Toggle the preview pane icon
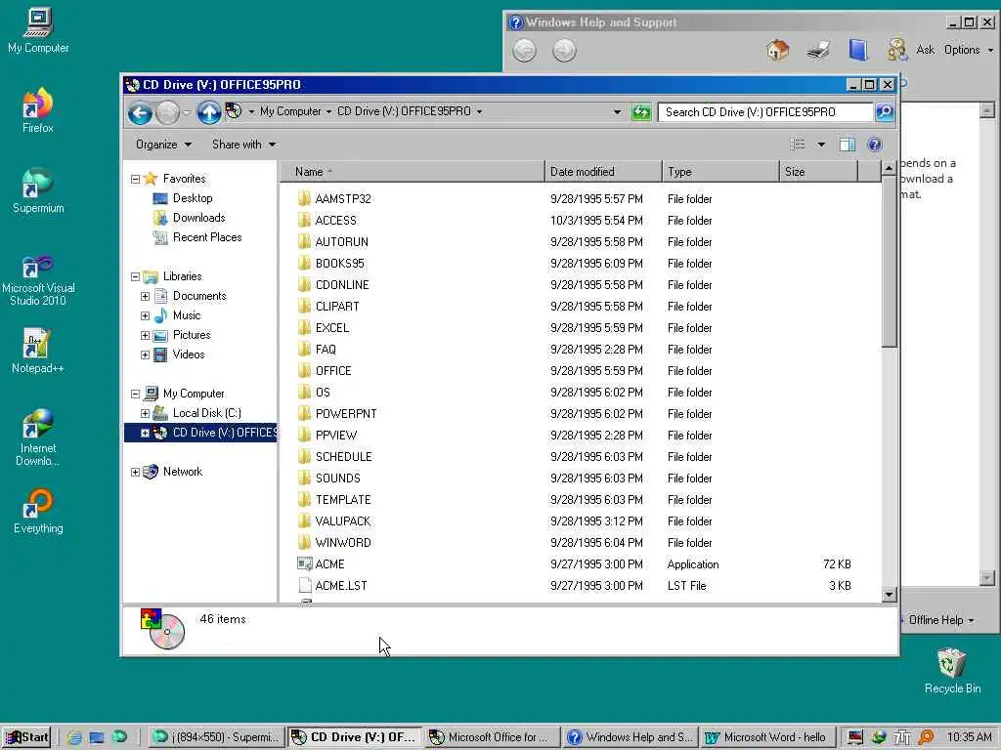1001x750 pixels. 848,145
